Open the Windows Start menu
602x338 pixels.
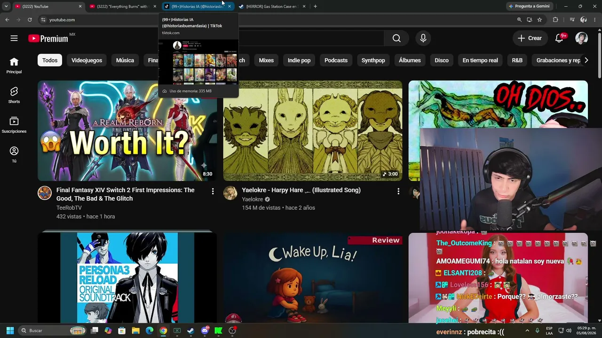click(x=10, y=330)
